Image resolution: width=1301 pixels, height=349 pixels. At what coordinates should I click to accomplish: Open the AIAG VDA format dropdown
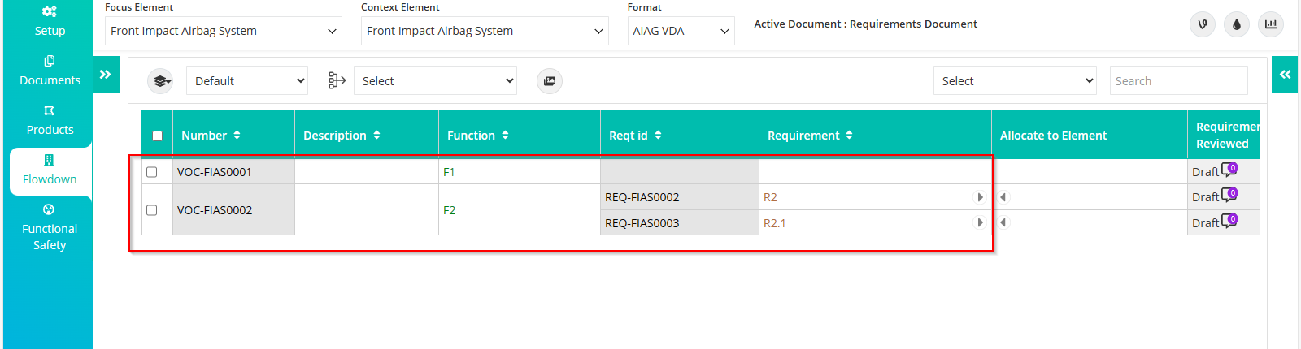(x=681, y=31)
